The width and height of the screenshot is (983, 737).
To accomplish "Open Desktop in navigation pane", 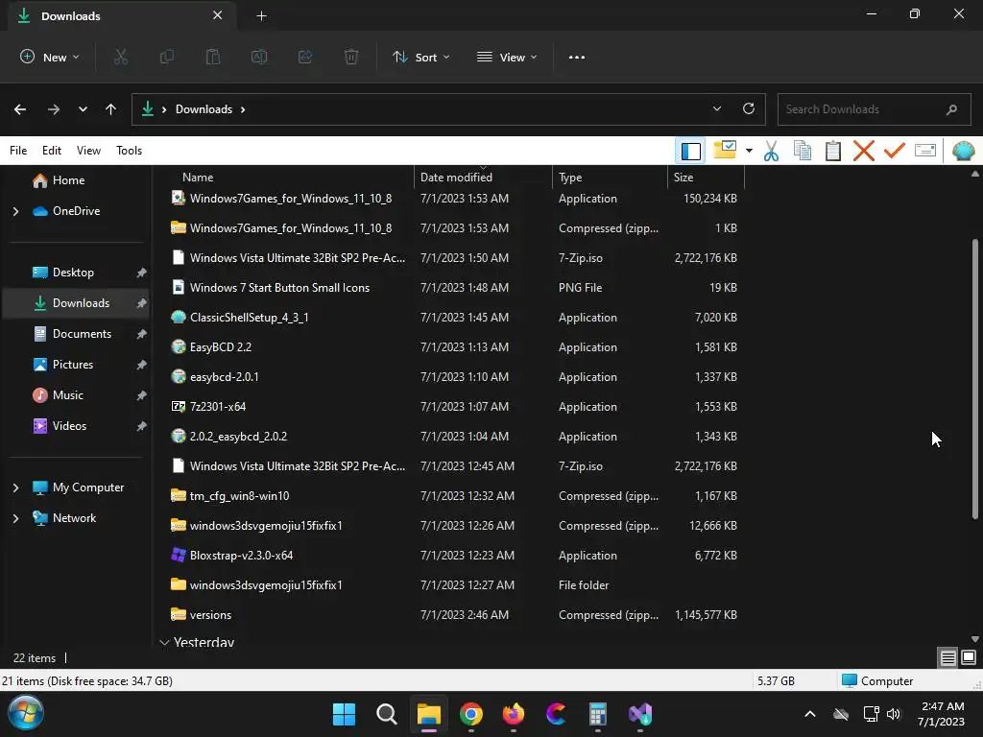I will point(73,273).
